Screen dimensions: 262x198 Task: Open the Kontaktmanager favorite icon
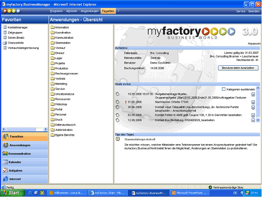[x=5, y=27]
